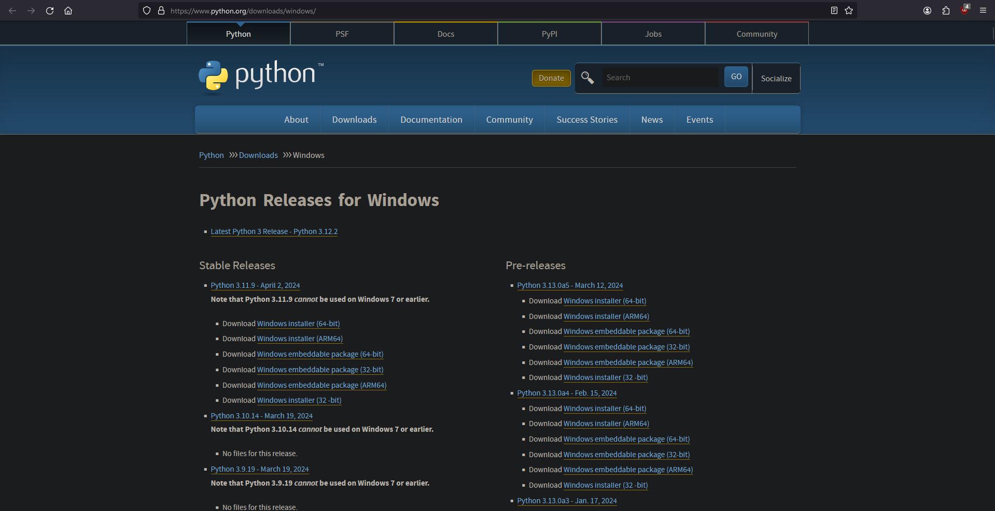995x511 pixels.
Task: Open Python 3.9.19 - March 19, 2024 link
Action: pos(260,469)
